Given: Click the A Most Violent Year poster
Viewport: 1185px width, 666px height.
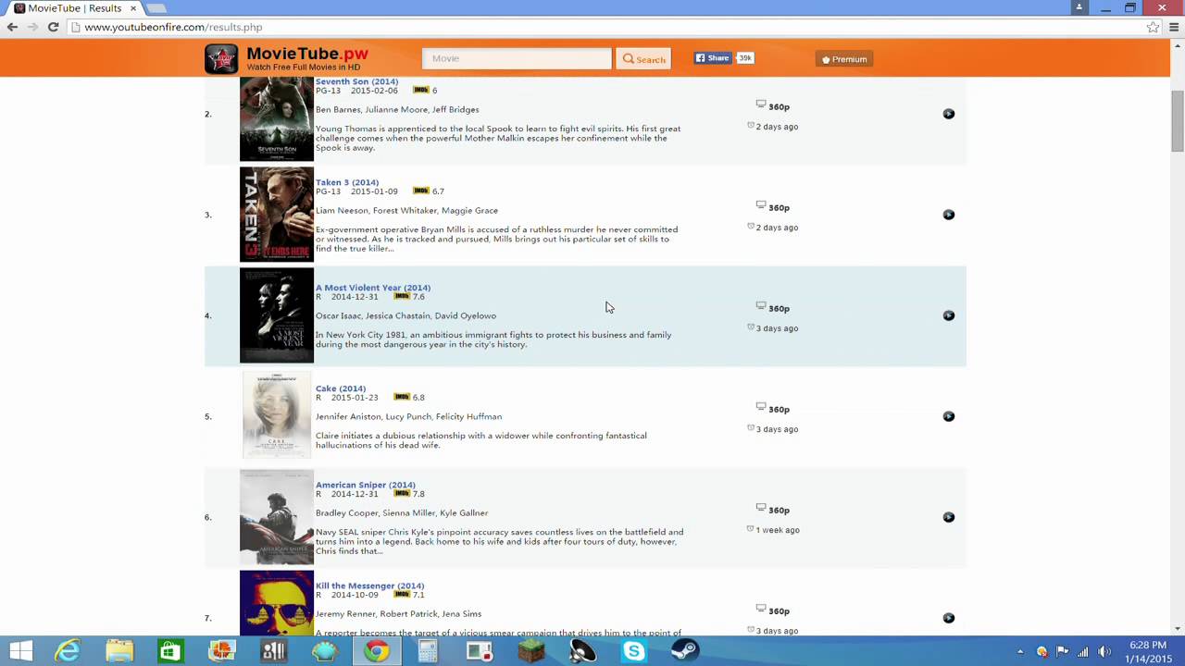Looking at the screenshot, I should pos(277,315).
